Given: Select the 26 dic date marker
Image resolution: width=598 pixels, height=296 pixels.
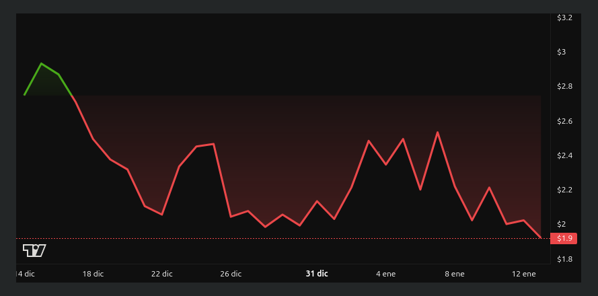Looking at the screenshot, I should tap(231, 274).
